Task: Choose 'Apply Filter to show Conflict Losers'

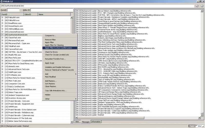Action: click(x=60, y=48)
